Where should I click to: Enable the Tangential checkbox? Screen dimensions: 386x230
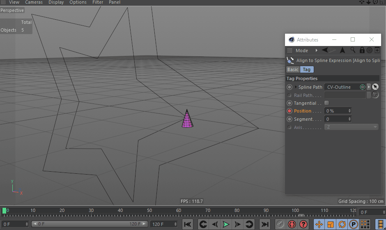pyautogui.click(x=327, y=103)
